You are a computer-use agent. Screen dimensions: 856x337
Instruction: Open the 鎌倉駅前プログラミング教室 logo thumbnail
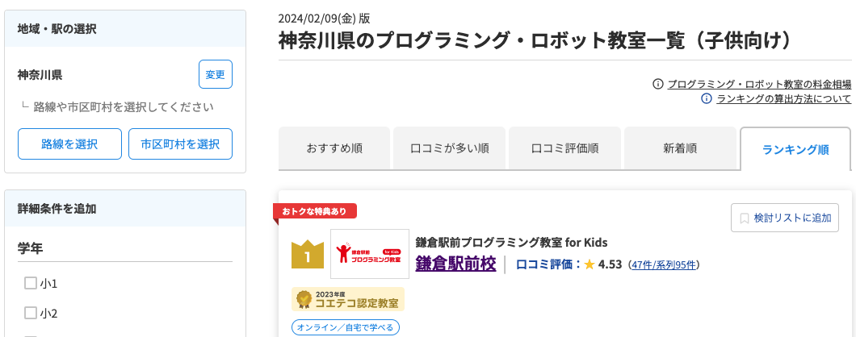pos(370,254)
